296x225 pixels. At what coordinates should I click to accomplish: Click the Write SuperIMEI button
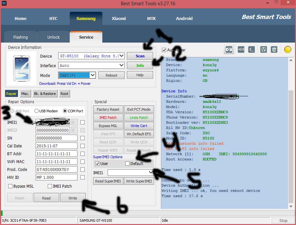click(x=139, y=181)
